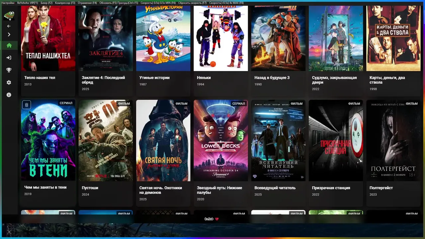Image resolution: width=425 pixels, height=239 pixels.
Task: Click the year 2013 under 'Тепло наших тел'
Action: (x=28, y=84)
